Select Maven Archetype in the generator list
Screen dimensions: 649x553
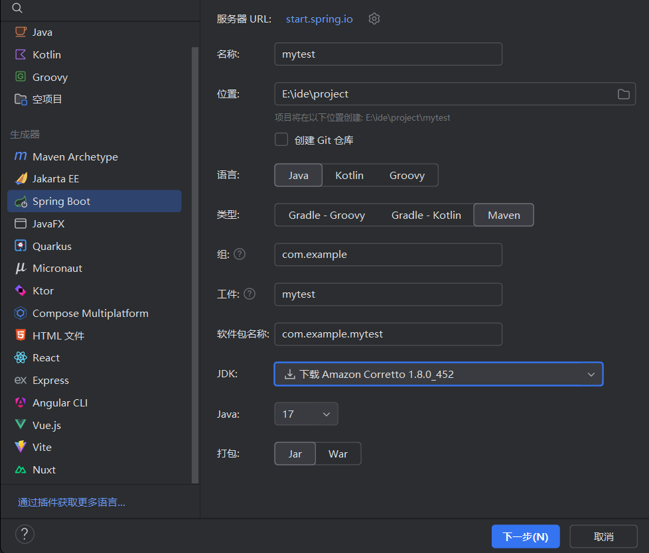click(75, 156)
